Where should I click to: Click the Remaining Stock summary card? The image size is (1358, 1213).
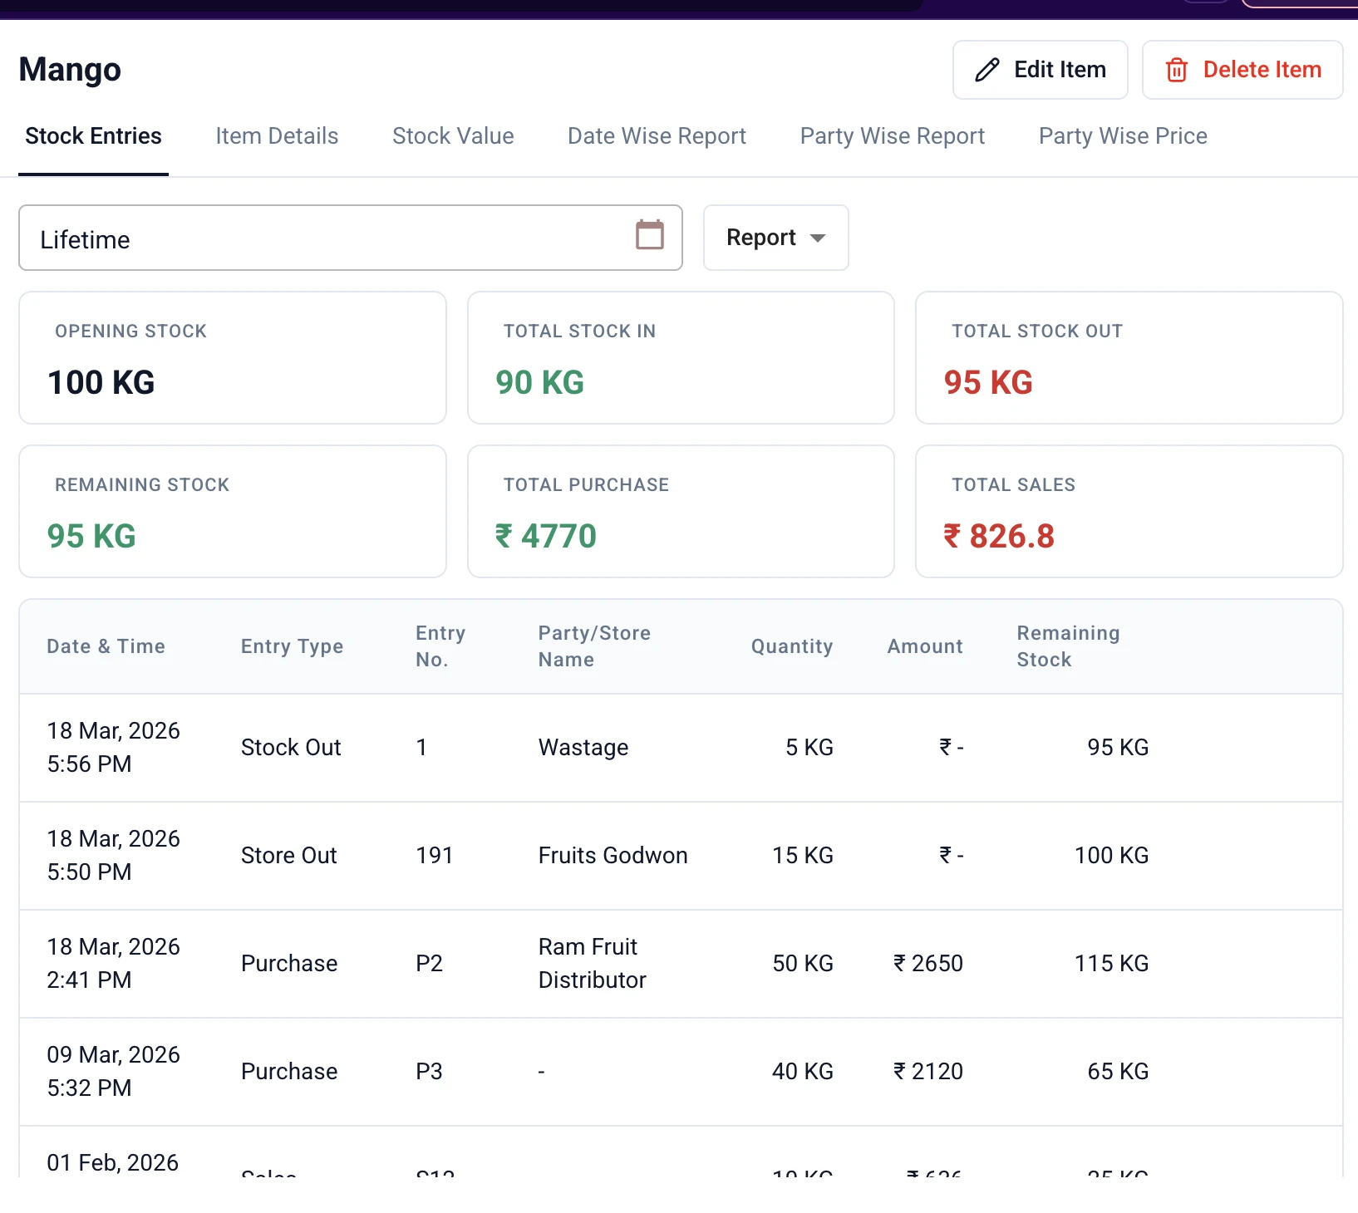pyautogui.click(x=232, y=512)
